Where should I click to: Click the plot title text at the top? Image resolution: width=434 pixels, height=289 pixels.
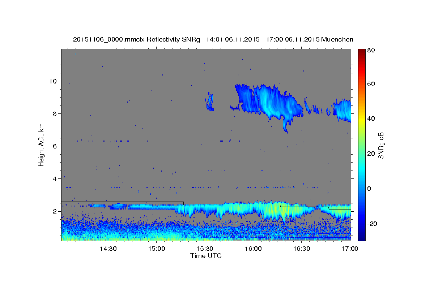pos(213,39)
